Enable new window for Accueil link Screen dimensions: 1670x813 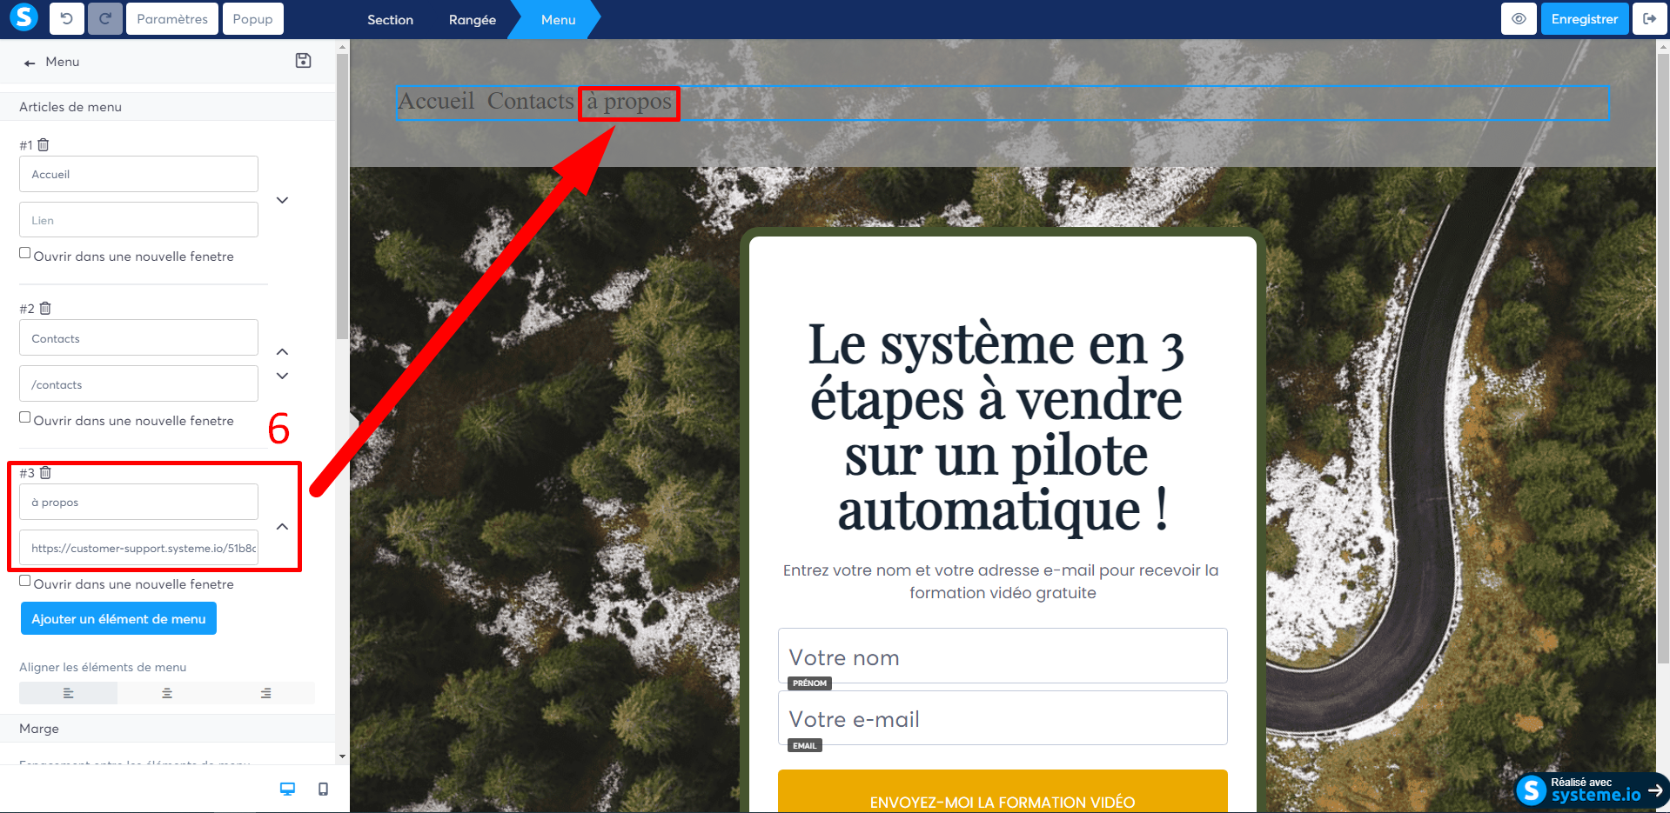(x=25, y=253)
